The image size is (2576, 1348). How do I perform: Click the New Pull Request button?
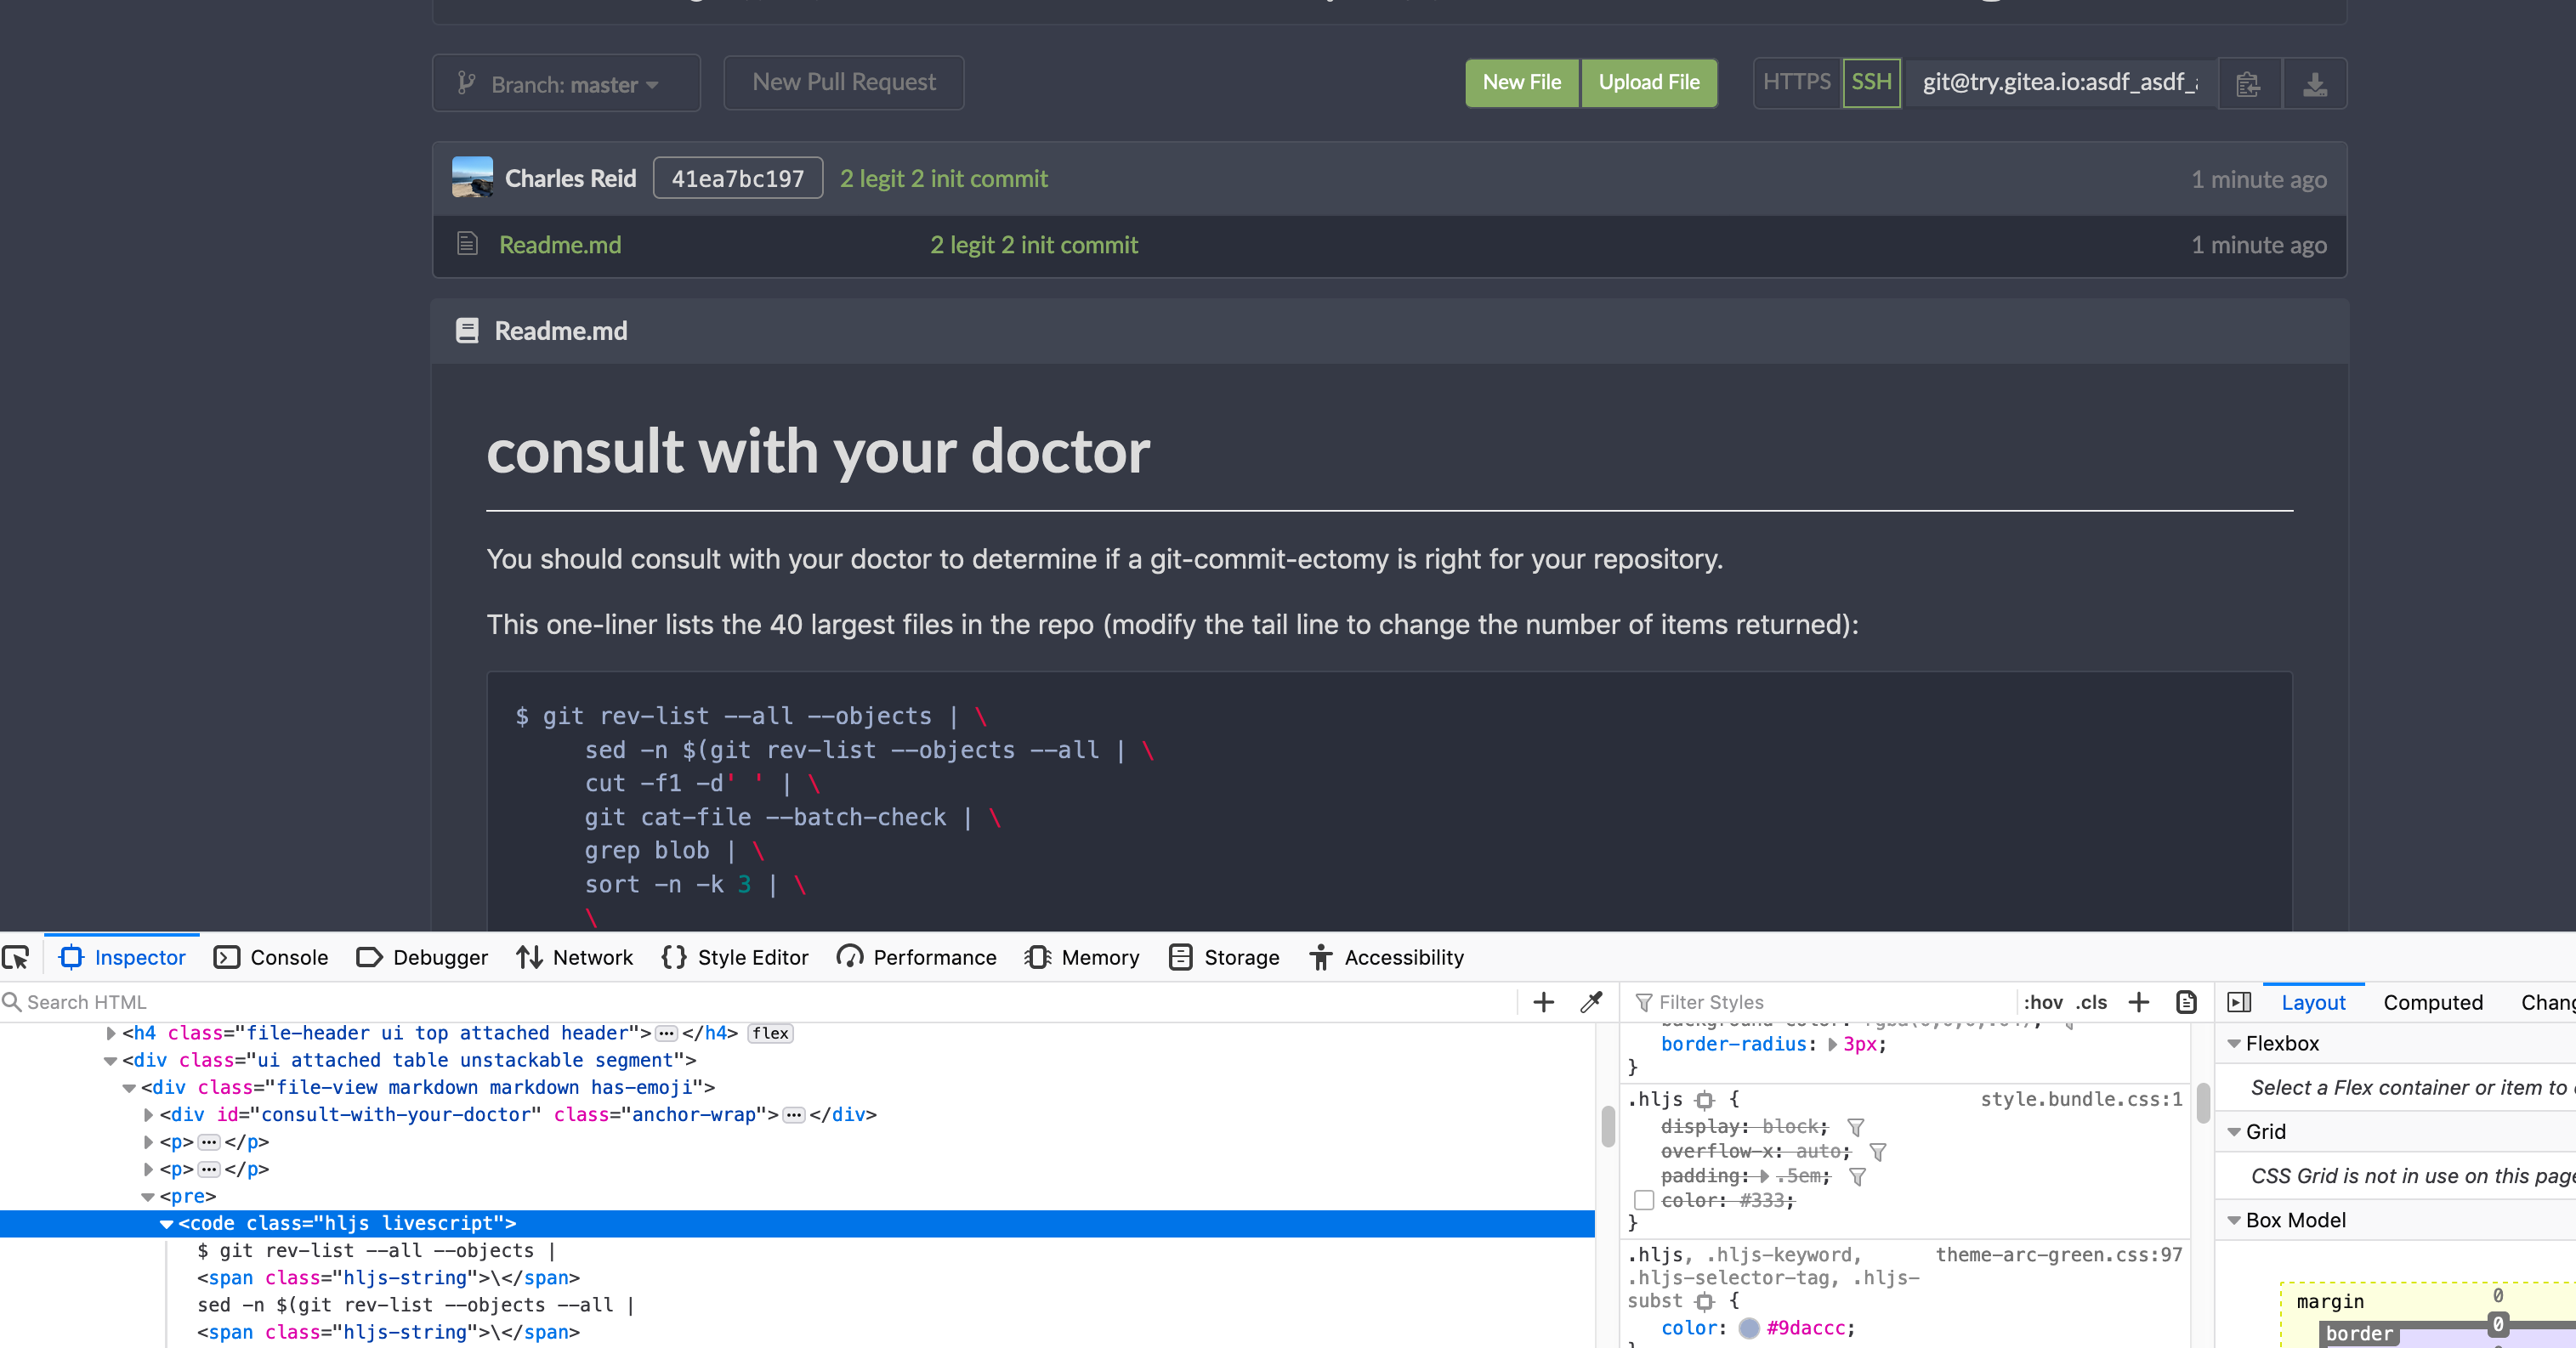coord(843,82)
